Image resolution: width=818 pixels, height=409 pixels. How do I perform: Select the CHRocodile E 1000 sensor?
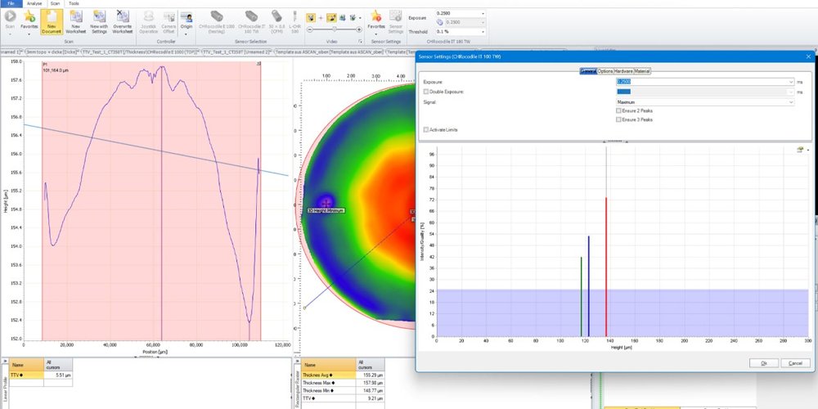coord(217,16)
